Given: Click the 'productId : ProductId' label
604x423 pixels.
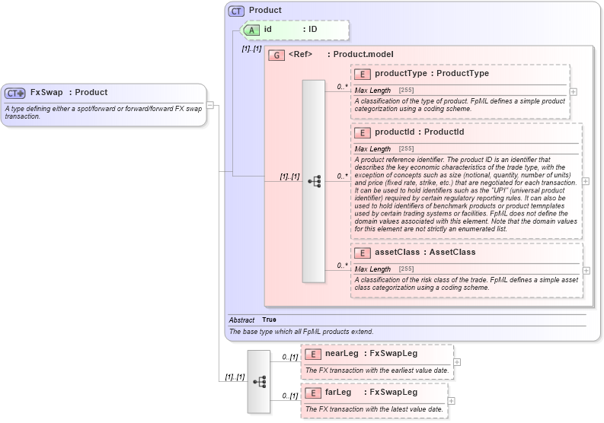Looking at the screenshot, I should [420, 132].
